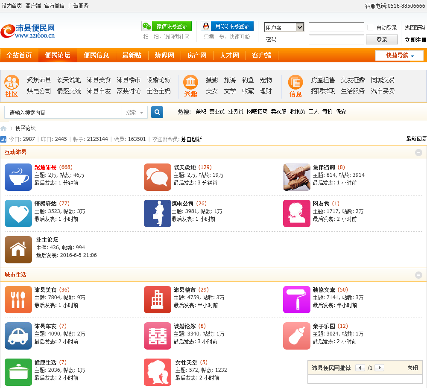Open the 谈天说地 chat bubble forum icon
The width and height of the screenshot is (427, 388).
click(x=158, y=177)
